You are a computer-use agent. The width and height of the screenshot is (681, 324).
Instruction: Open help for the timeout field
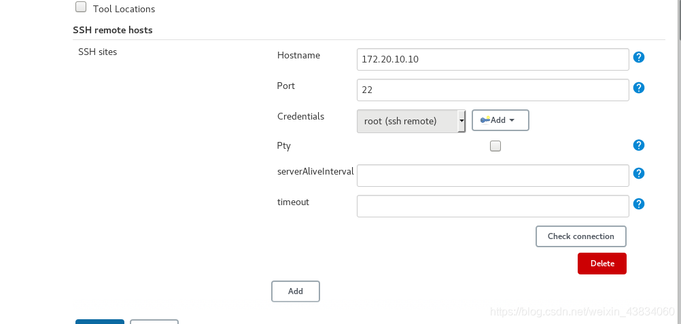(x=638, y=204)
